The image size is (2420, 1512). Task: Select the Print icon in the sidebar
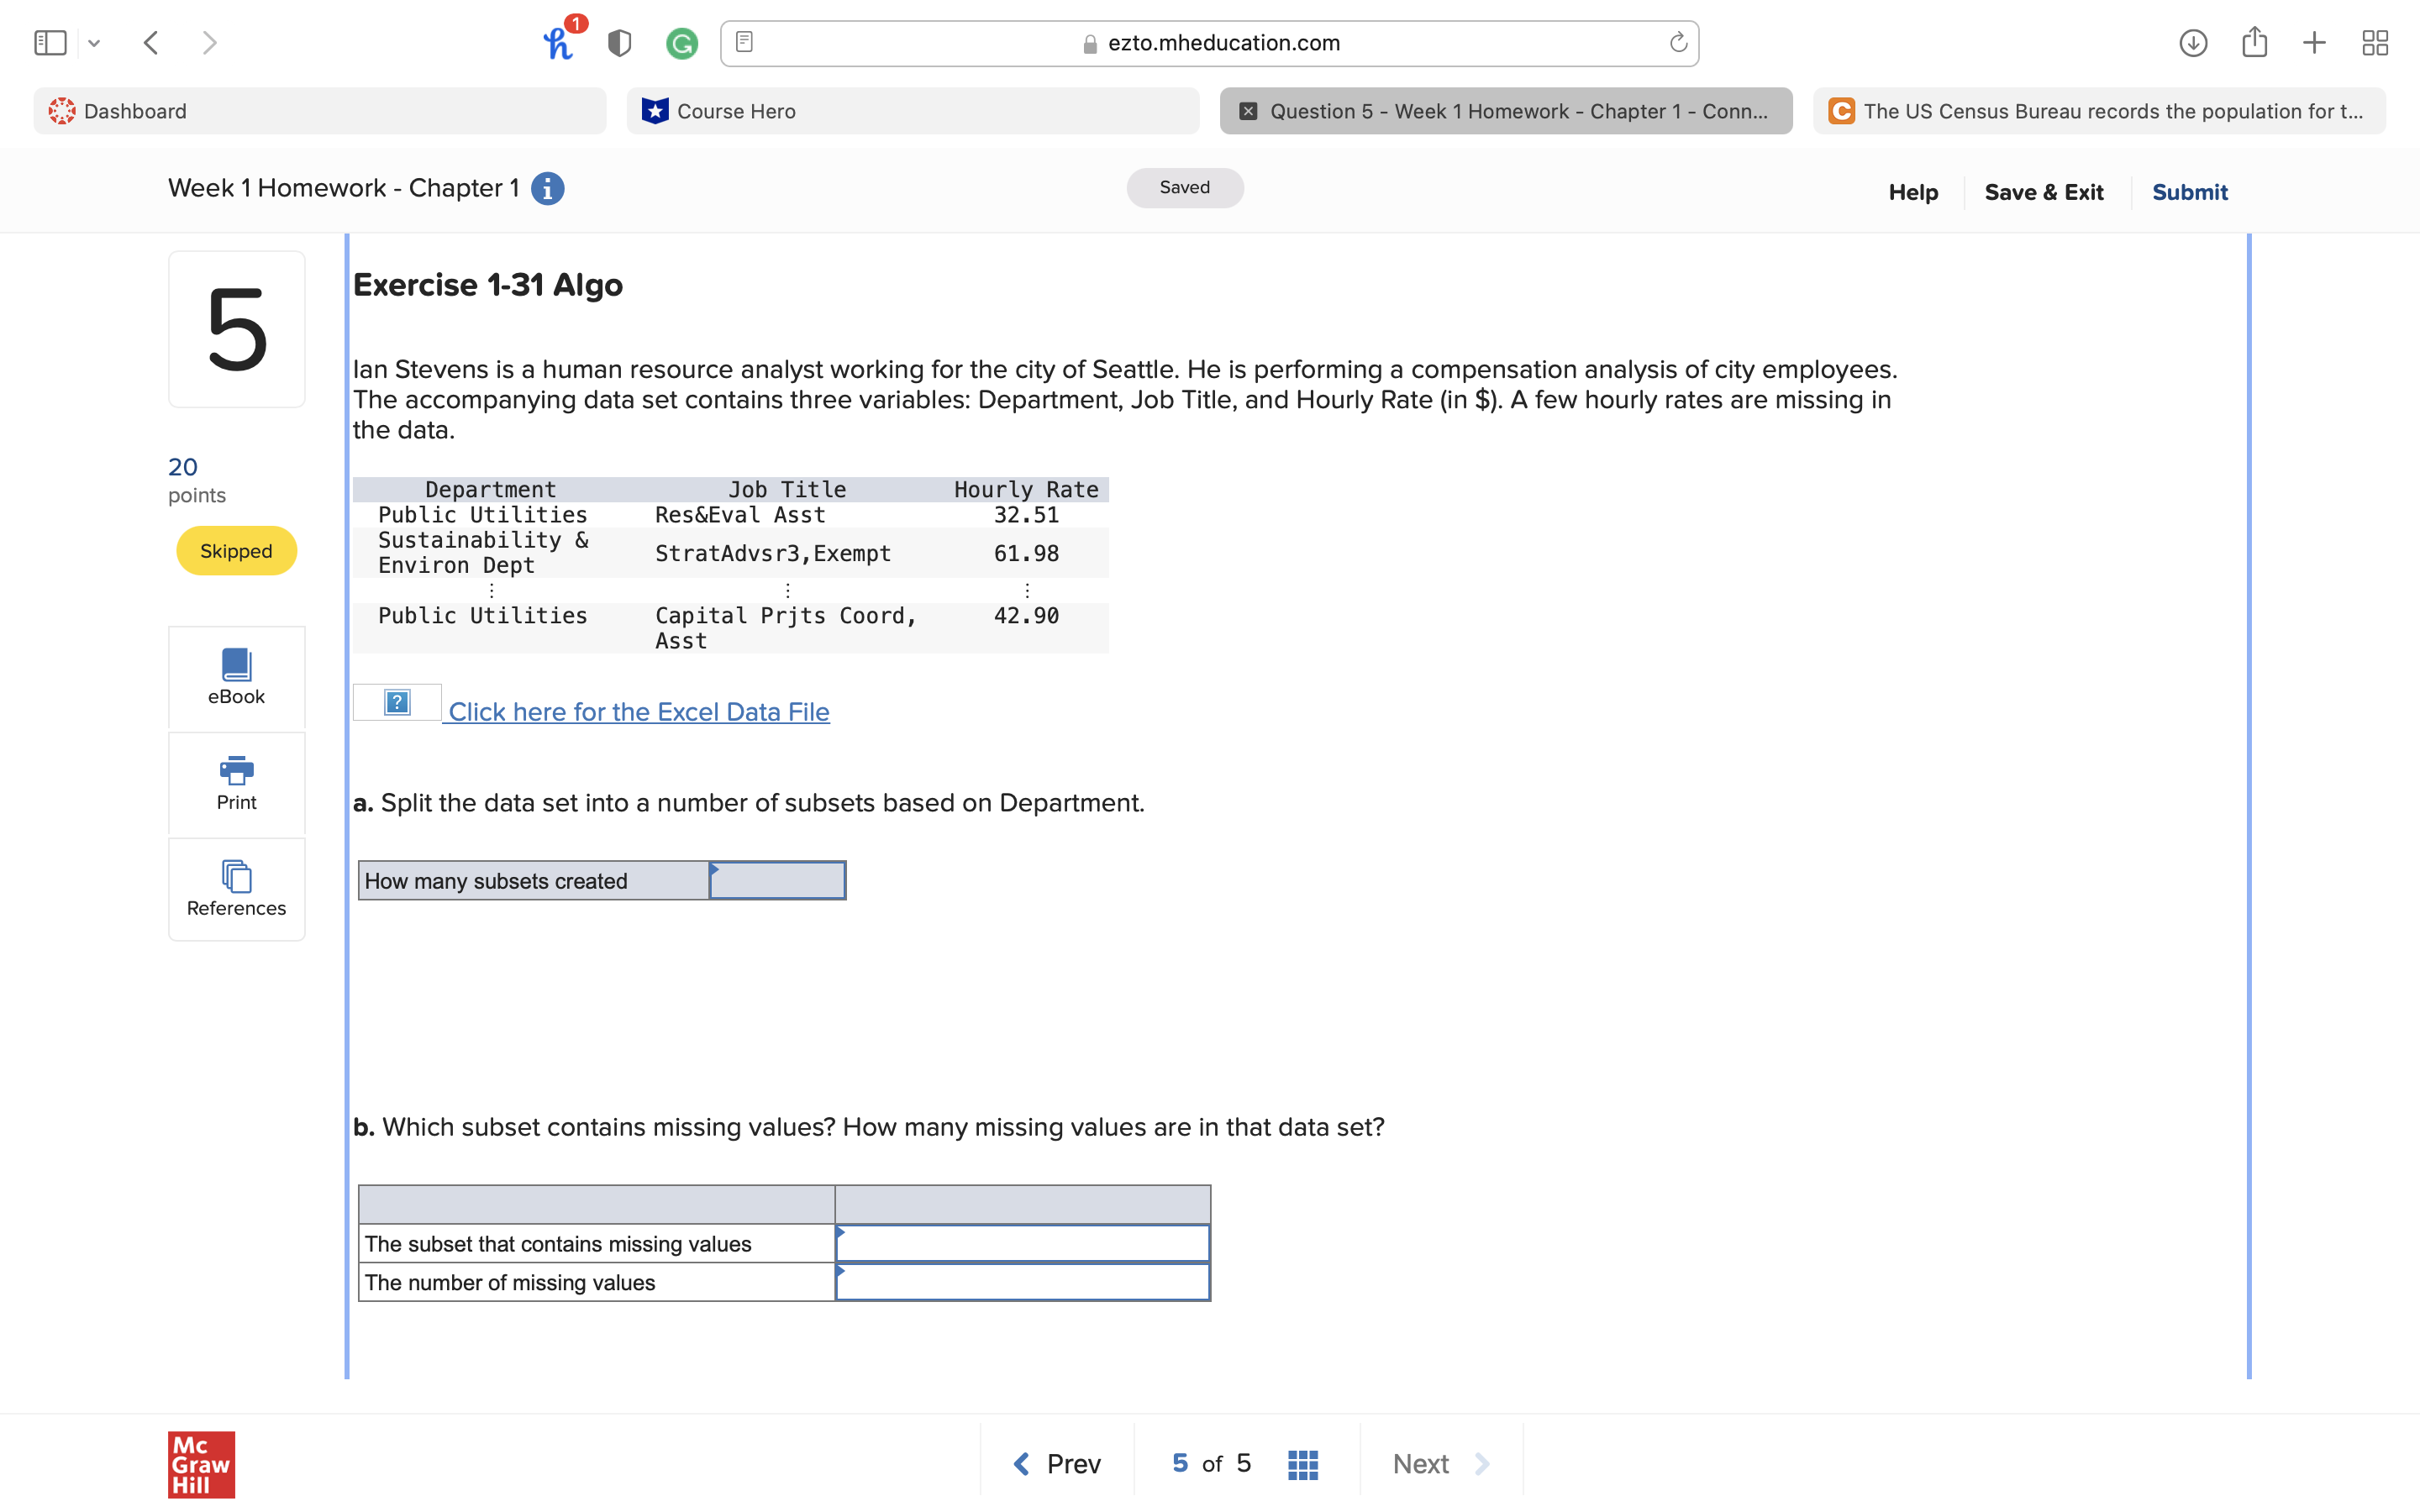click(x=236, y=782)
